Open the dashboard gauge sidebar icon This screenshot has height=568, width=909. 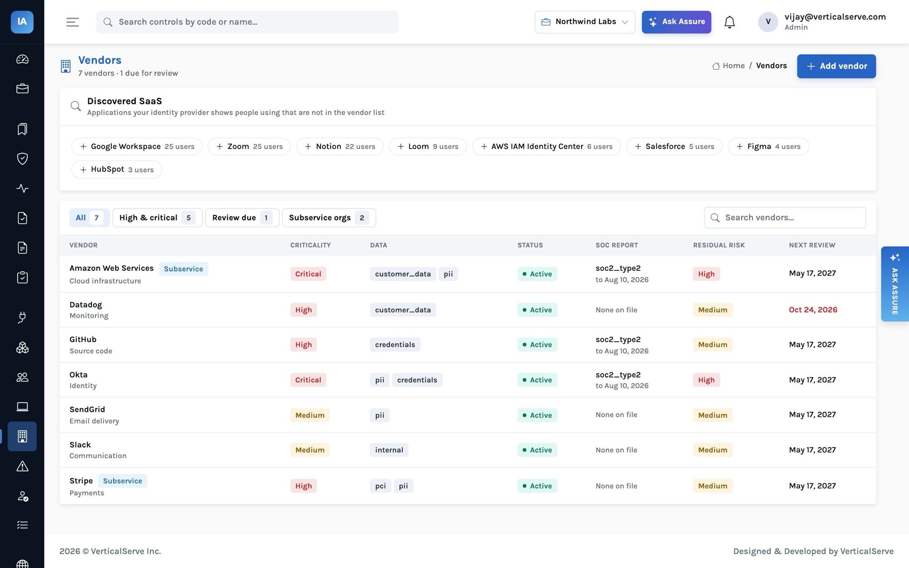click(22, 59)
